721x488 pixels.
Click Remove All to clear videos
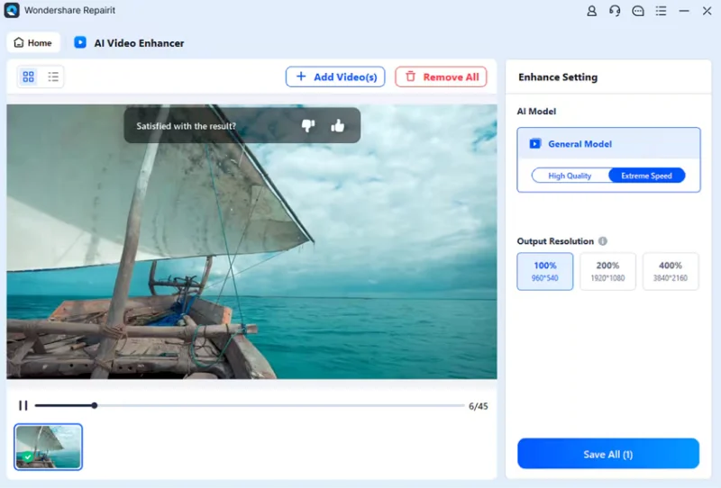tap(441, 77)
